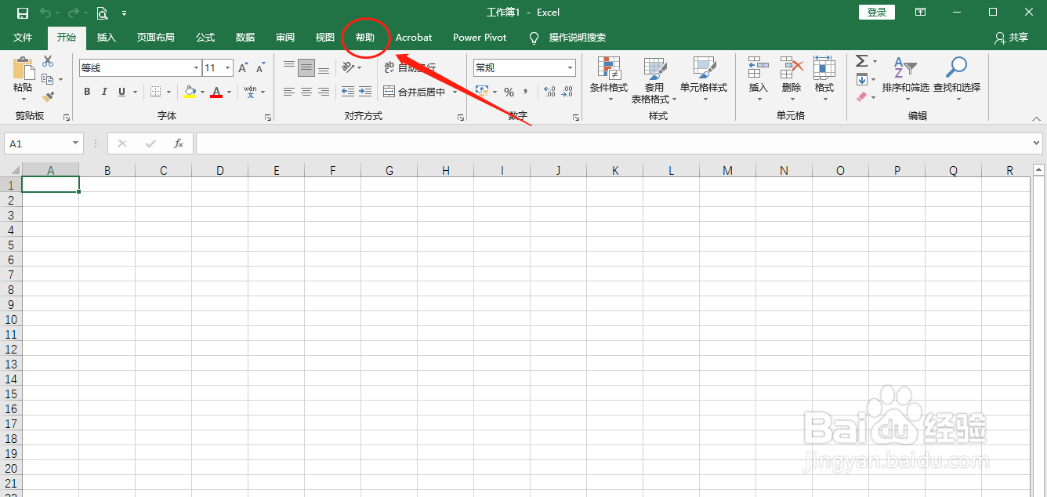Click the Cut scissors icon

pyautogui.click(x=48, y=61)
